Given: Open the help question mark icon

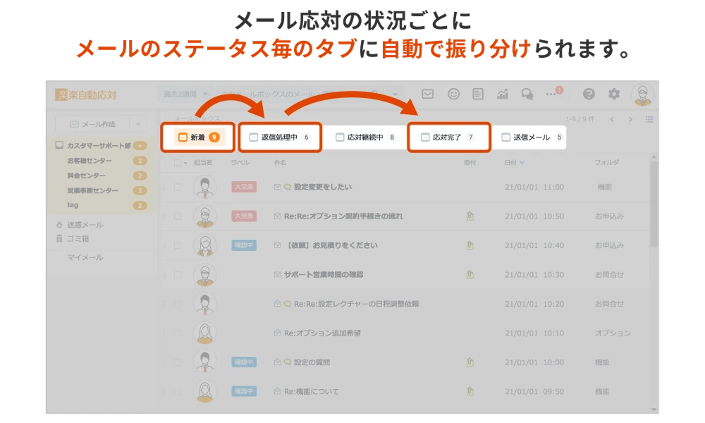Looking at the screenshot, I should coord(589,94).
